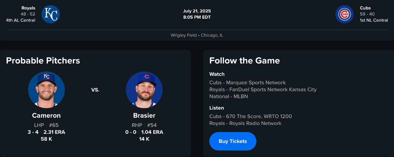Click Cubs Marquee Sports Network listing
The image size is (394, 157).
tap(247, 83)
